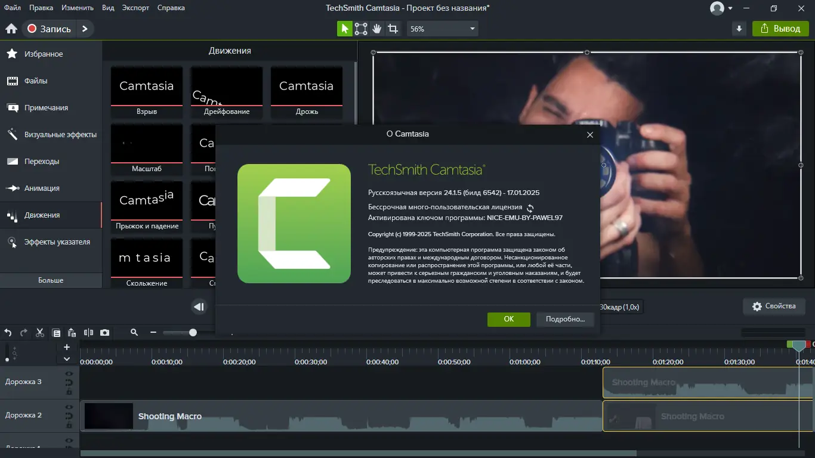This screenshot has width=815, height=458.
Task: Expand the arrow next to Запись
Action: (x=85, y=29)
